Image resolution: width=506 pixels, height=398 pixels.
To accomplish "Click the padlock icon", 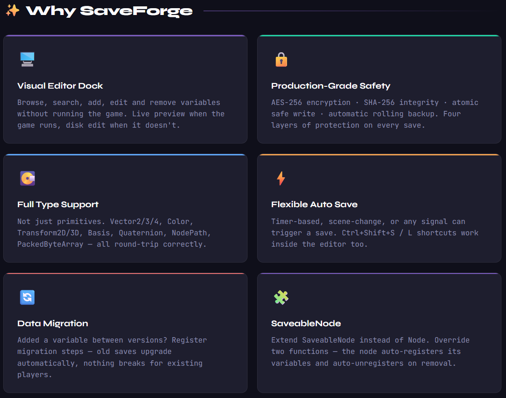I will coord(281,60).
